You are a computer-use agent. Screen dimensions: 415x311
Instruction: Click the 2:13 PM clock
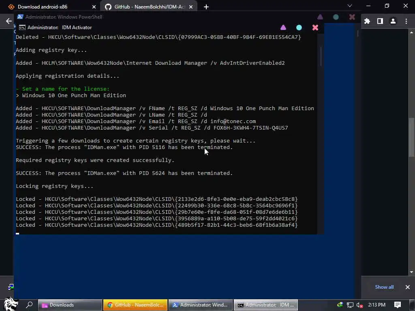376,305
